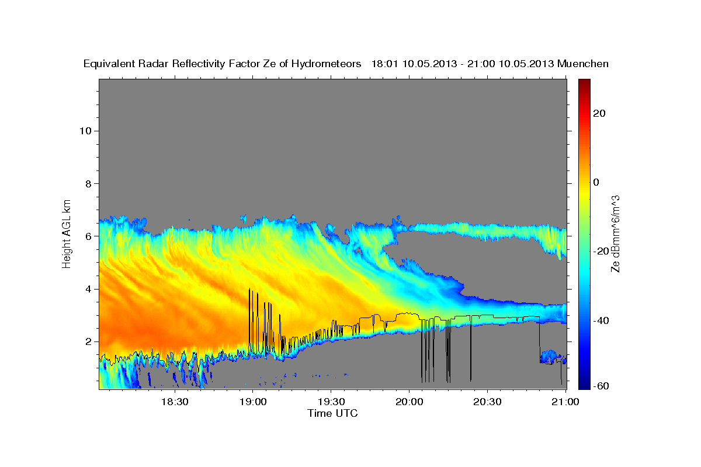Click the 19:30 time tick label

pyautogui.click(x=331, y=402)
